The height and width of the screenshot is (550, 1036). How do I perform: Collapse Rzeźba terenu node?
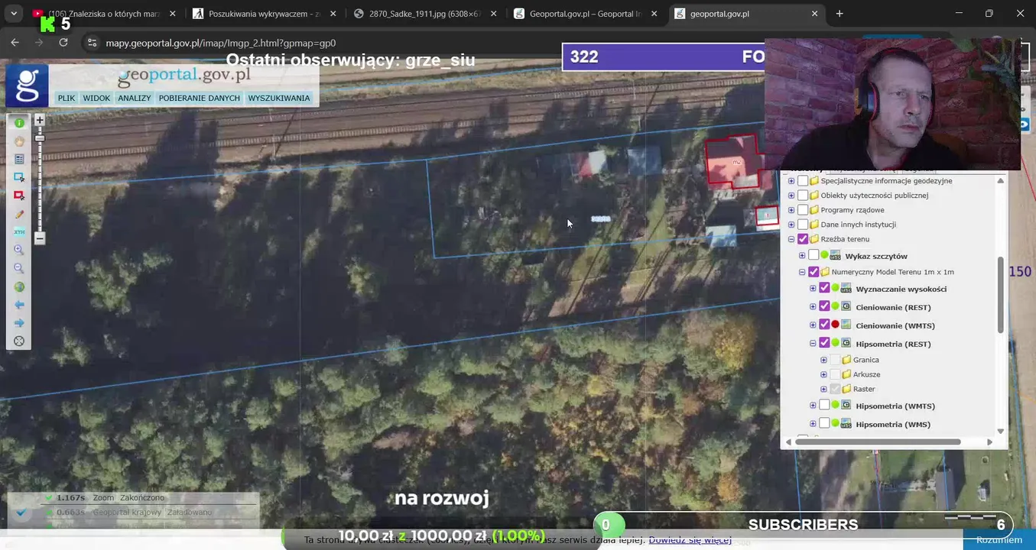pos(791,239)
